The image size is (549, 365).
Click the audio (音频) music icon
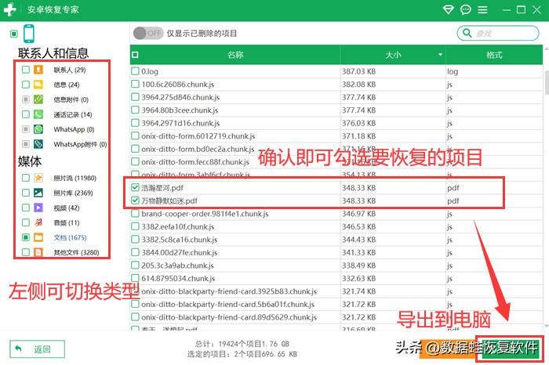pyautogui.click(x=38, y=222)
